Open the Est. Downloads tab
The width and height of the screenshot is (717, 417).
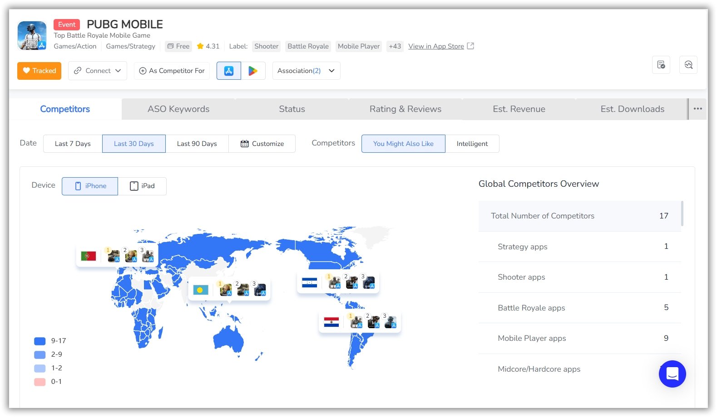633,109
